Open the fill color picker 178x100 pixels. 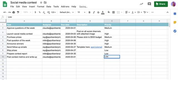(109, 12)
